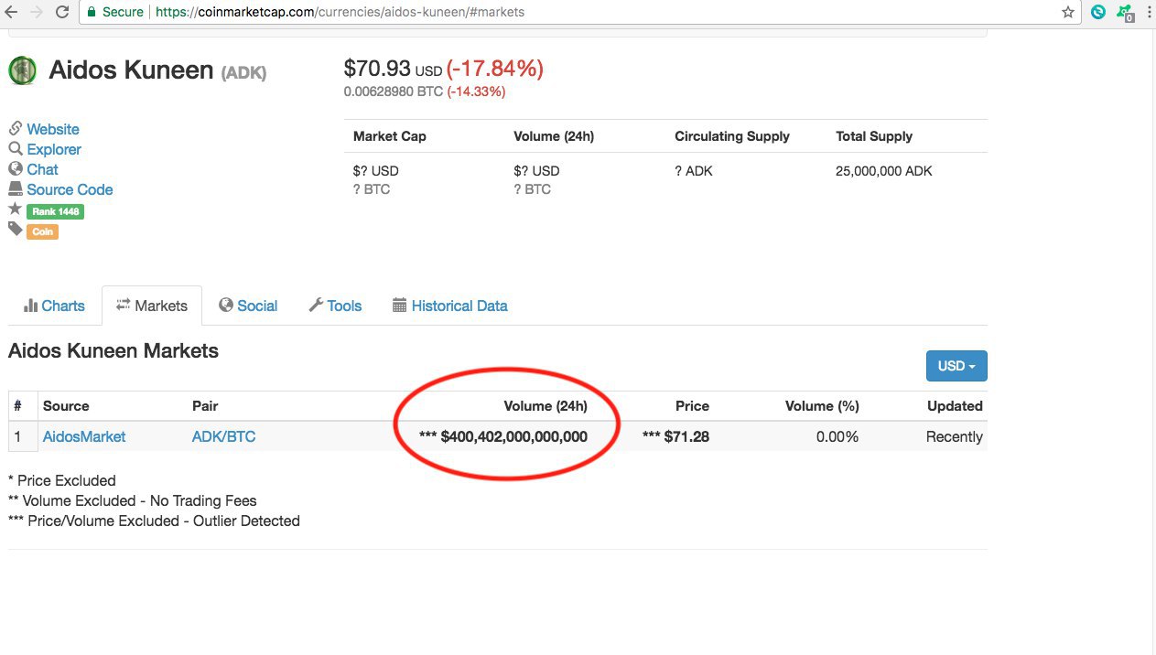
Task: Click the Source column header
Action: (x=66, y=405)
